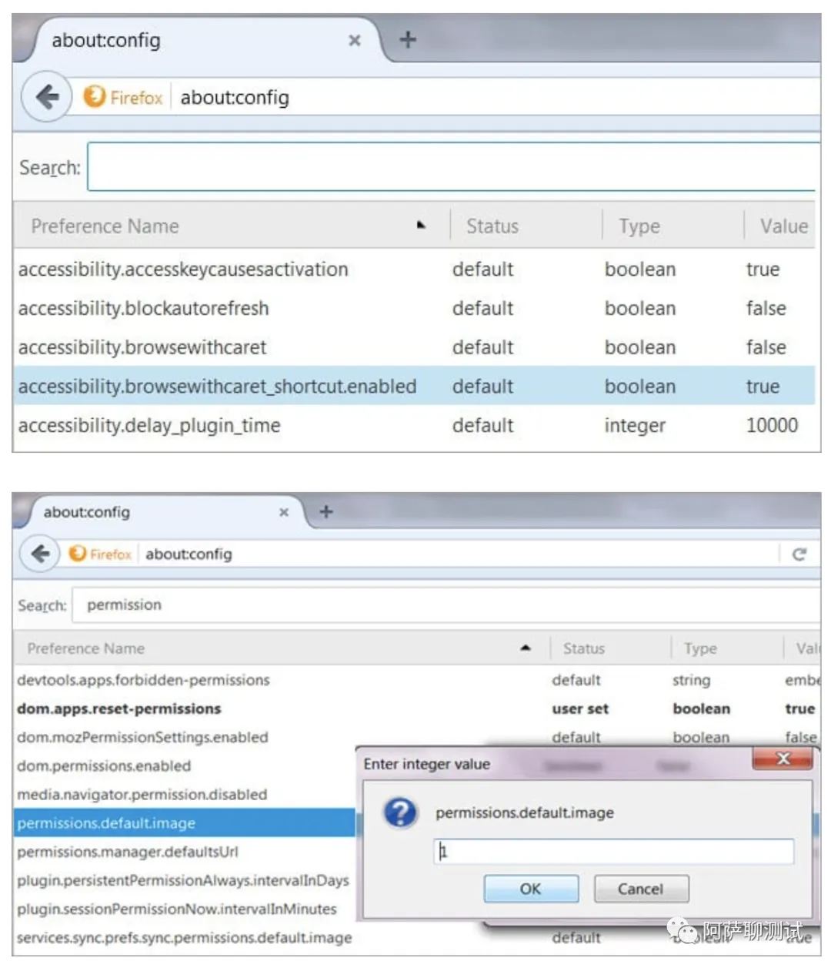Viewport: 831px width, 968px height.
Task: Cancel the integer value dialog
Action: click(x=641, y=889)
